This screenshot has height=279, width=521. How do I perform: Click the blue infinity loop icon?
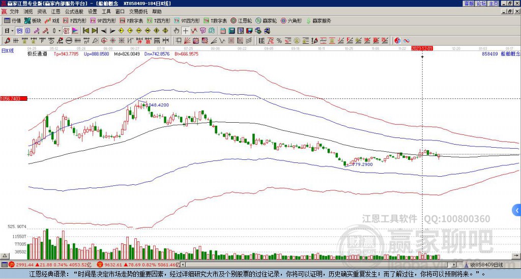(406, 41)
